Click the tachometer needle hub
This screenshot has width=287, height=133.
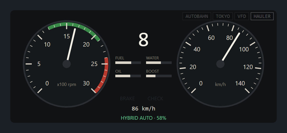(67, 64)
